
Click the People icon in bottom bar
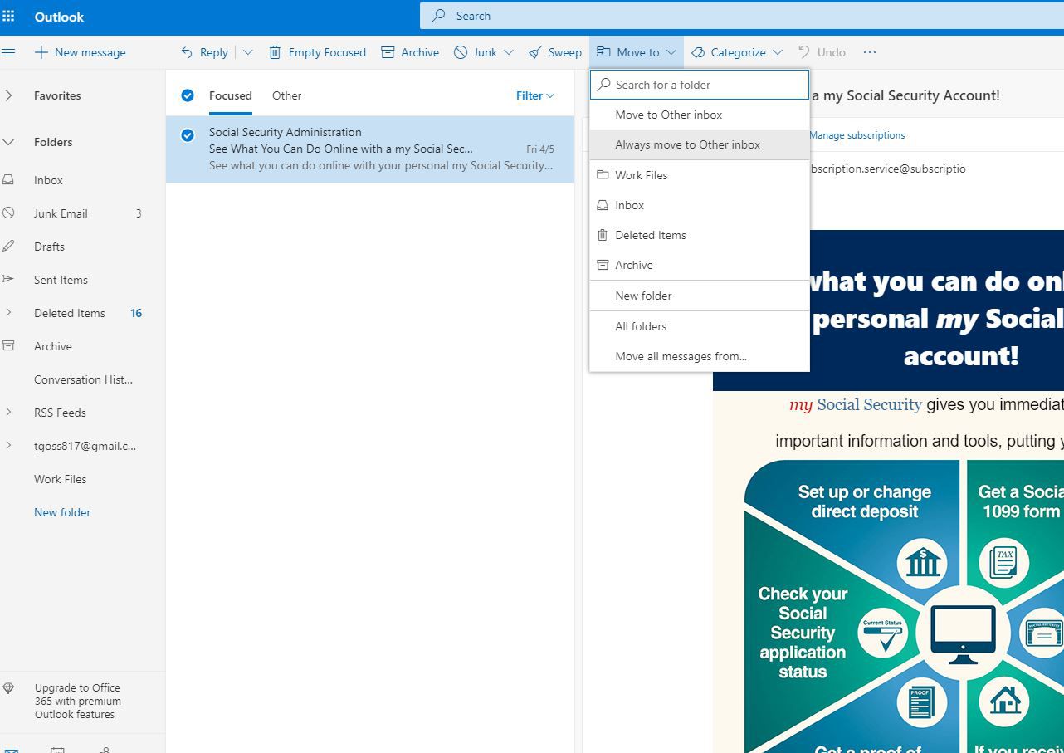tap(104, 750)
